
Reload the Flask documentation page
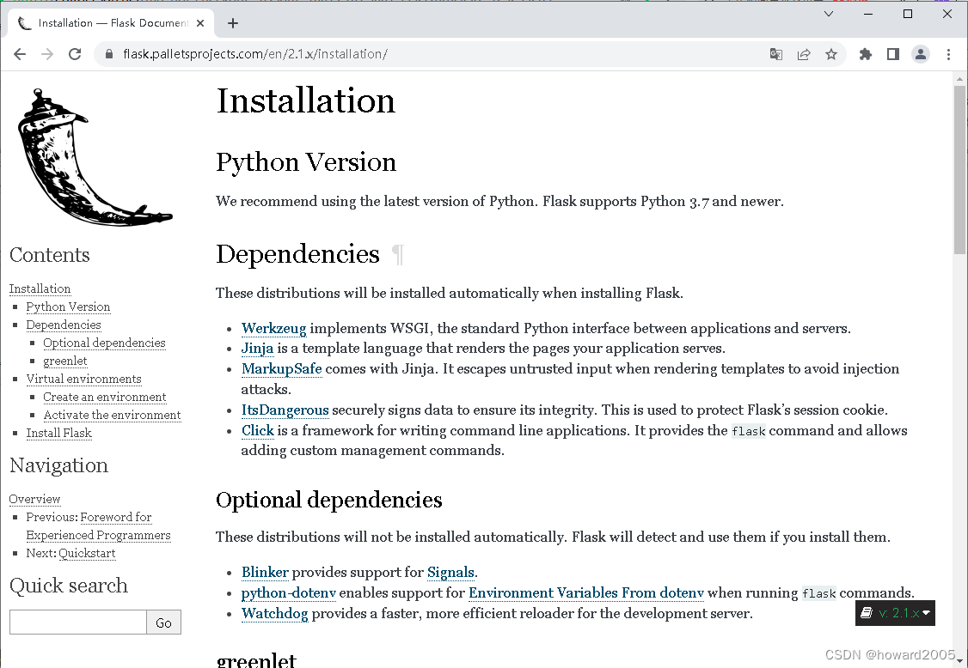click(x=75, y=54)
